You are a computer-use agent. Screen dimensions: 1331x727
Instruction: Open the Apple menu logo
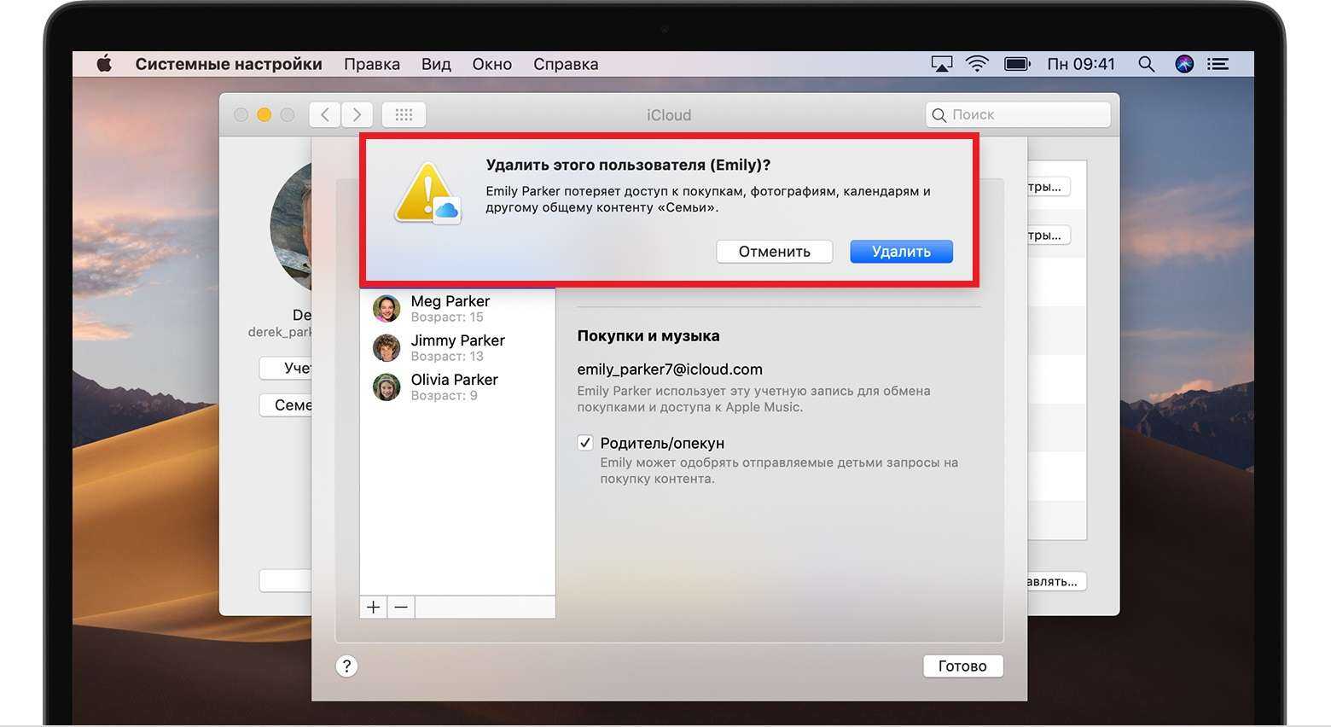[104, 64]
